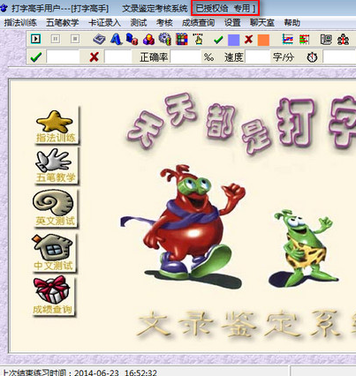
Task: Click the error count field after the red X
Action: click(118, 56)
